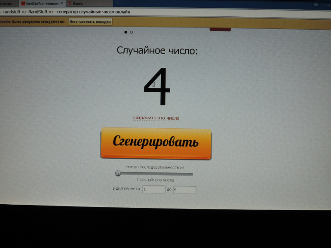Screen dimensions: 331x248
Task: Click the generated number 4
Action: coord(156,88)
